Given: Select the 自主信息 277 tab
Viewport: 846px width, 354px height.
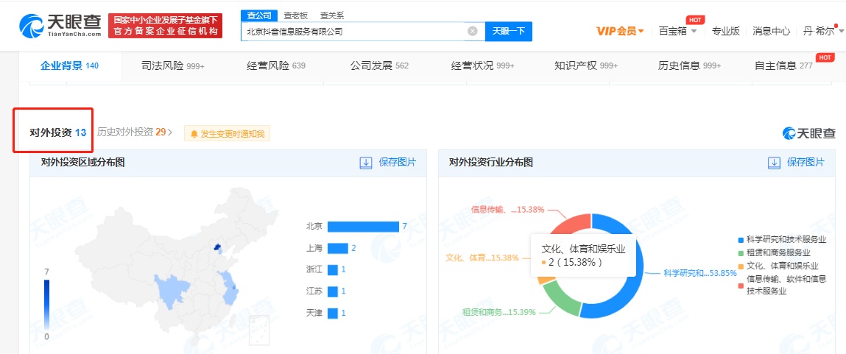Looking at the screenshot, I should point(784,66).
